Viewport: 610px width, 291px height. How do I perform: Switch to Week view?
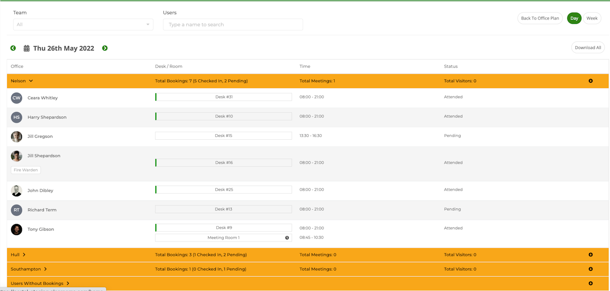[x=592, y=18]
